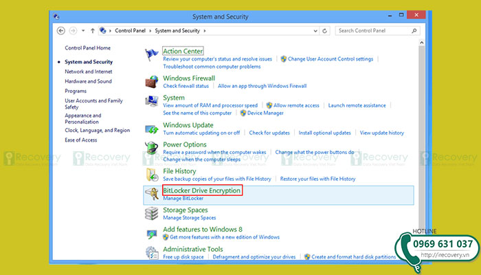Click See the name of this computer
The image size is (481, 275).
[197, 113]
